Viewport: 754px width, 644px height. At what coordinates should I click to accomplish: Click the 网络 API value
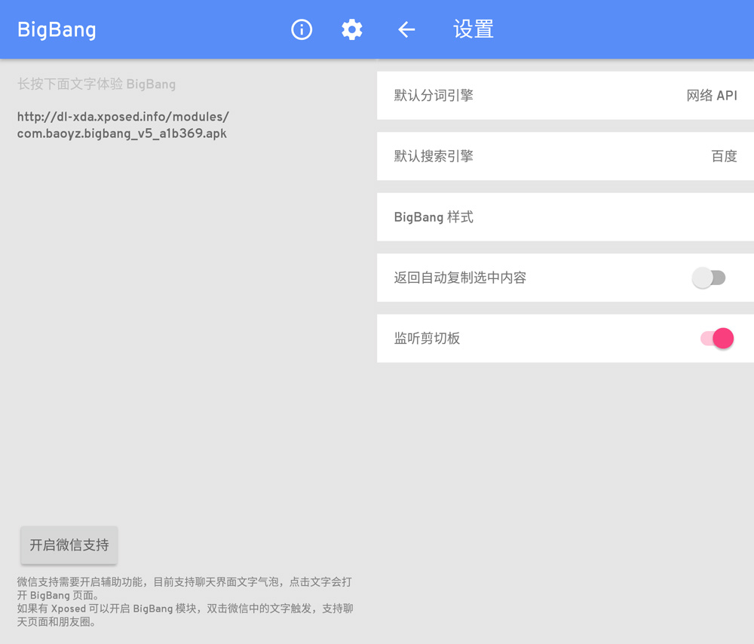(x=712, y=95)
